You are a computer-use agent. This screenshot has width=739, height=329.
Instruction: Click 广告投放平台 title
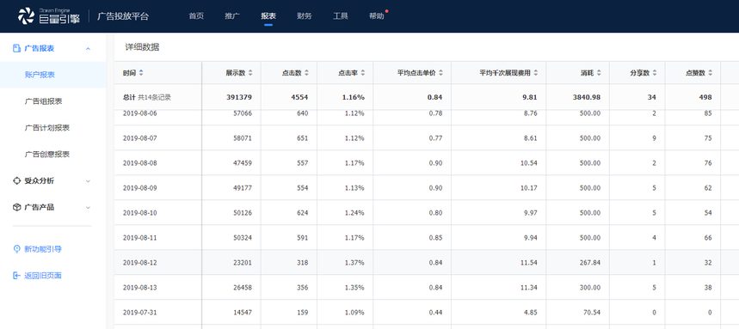[123, 16]
